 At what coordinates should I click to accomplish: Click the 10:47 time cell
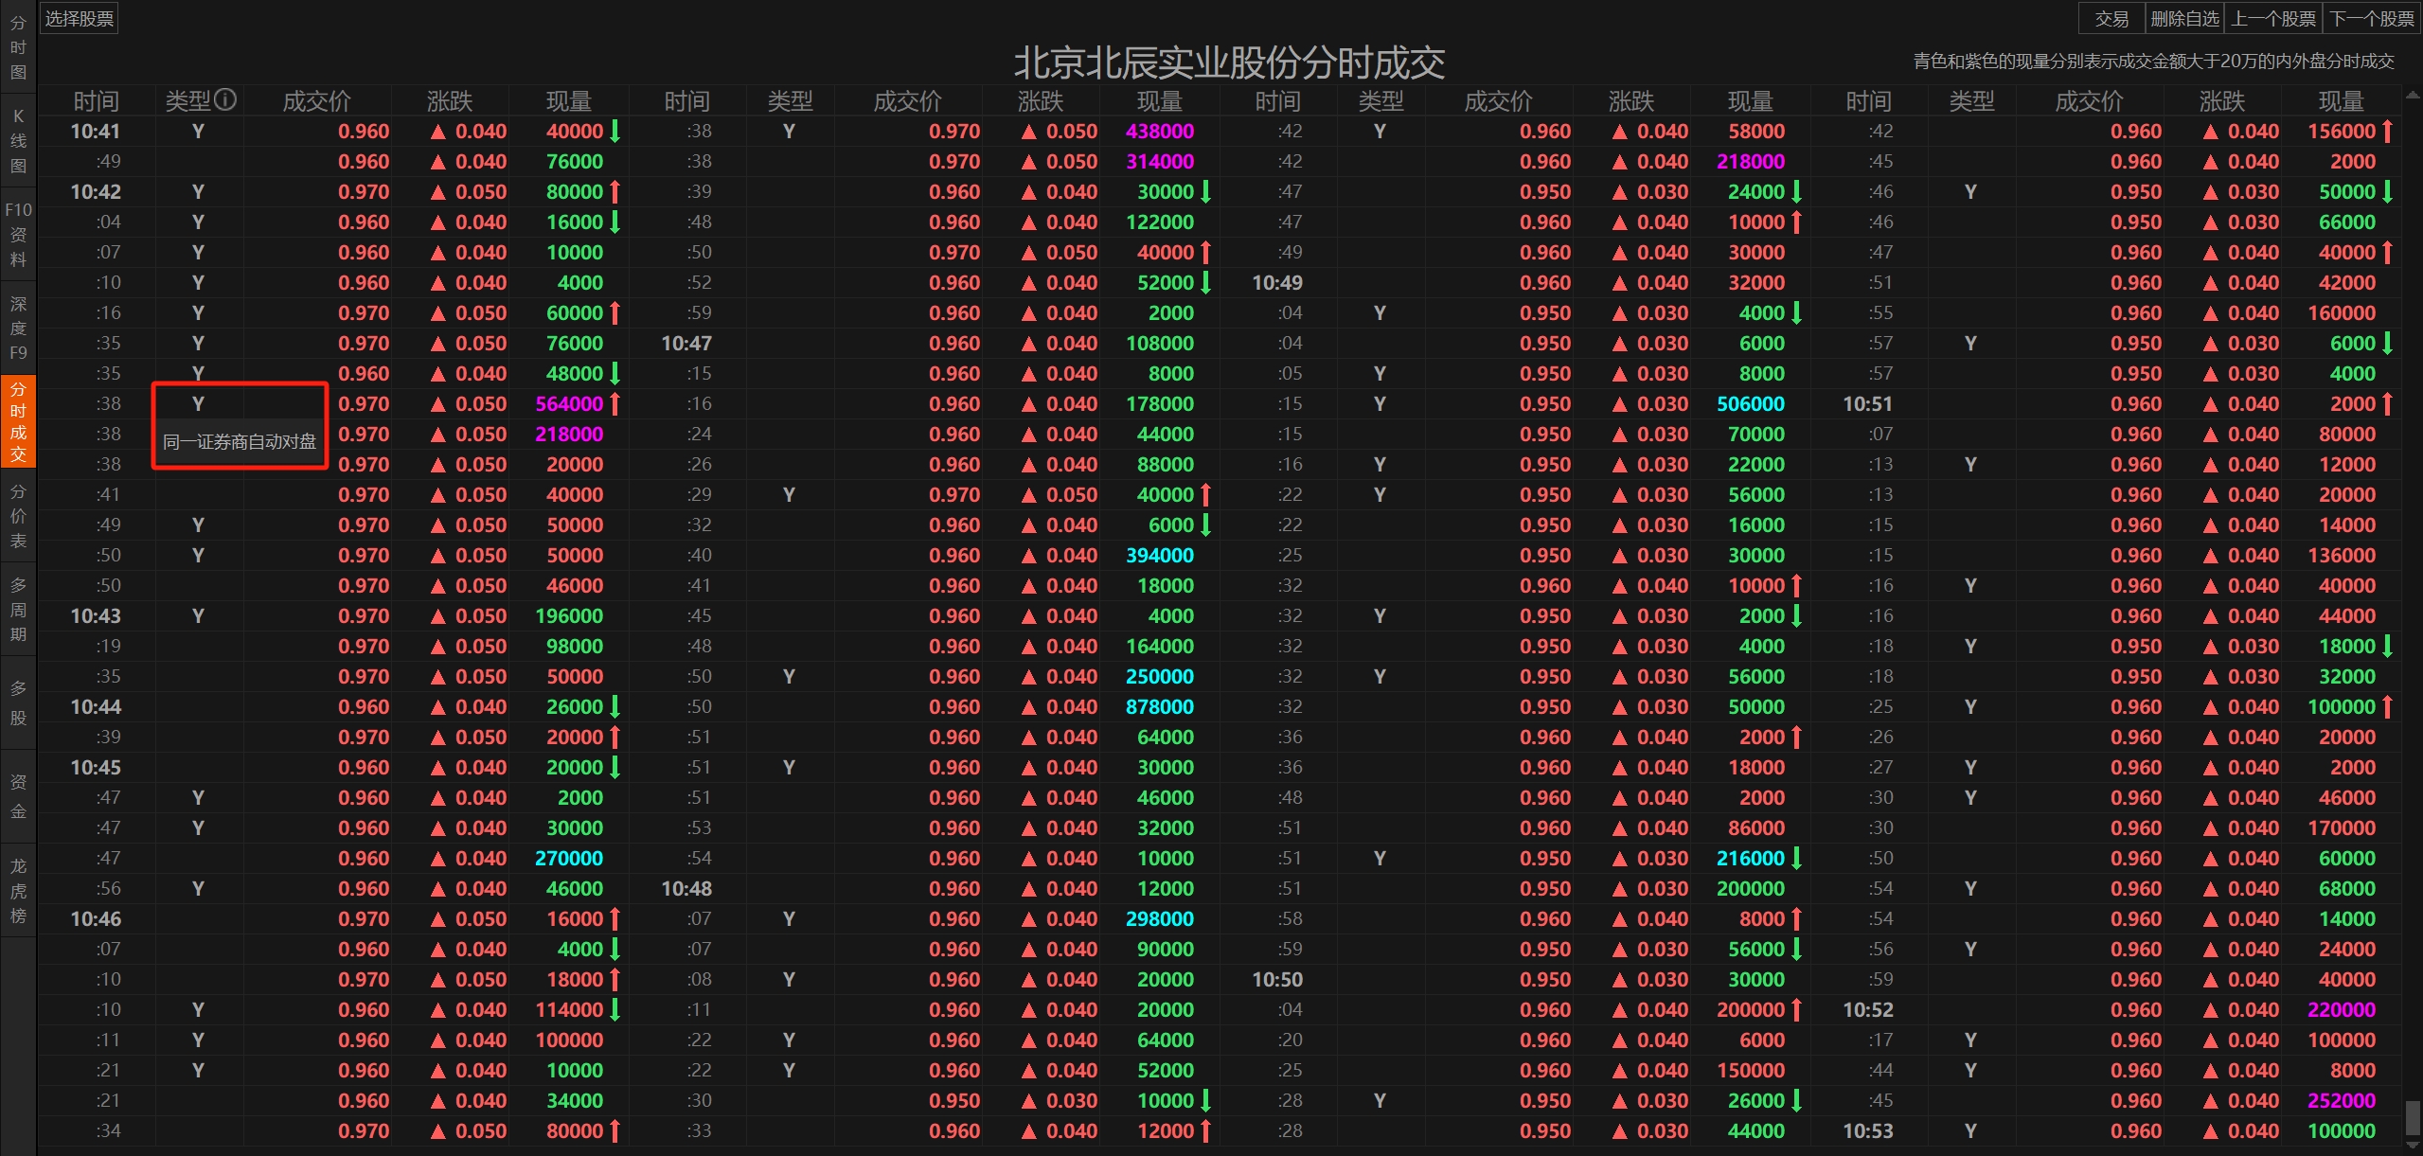[x=686, y=343]
